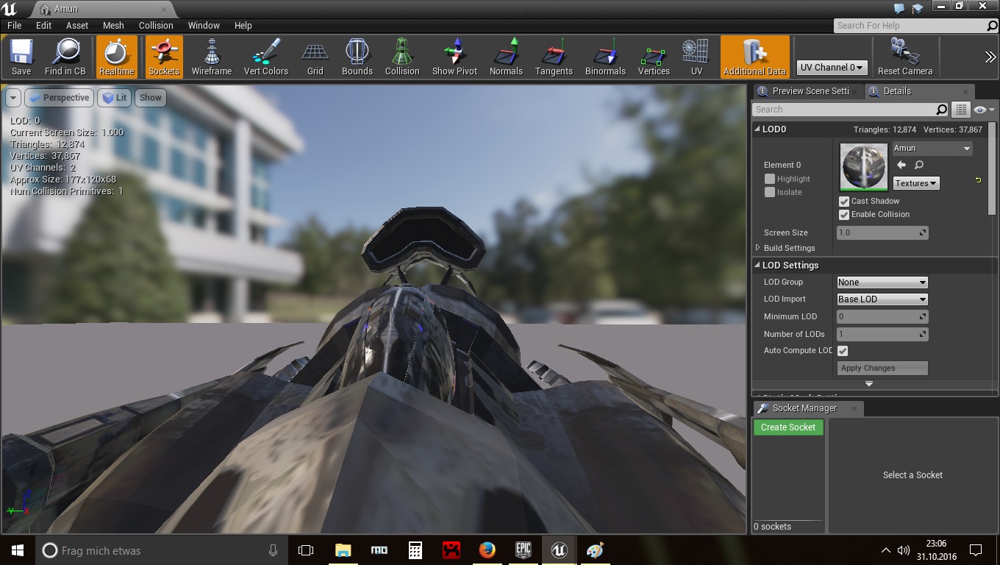Click the Create Socket button
This screenshot has width=1000, height=565.
click(788, 427)
